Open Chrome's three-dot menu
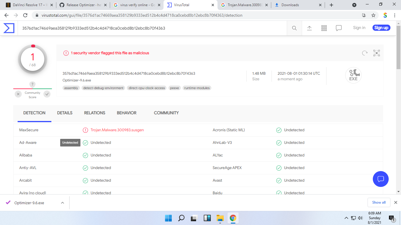The width and height of the screenshot is (401, 225). click(x=395, y=15)
